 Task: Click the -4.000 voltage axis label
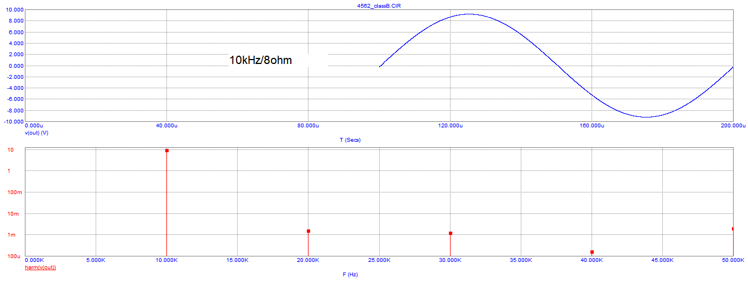tap(15, 88)
